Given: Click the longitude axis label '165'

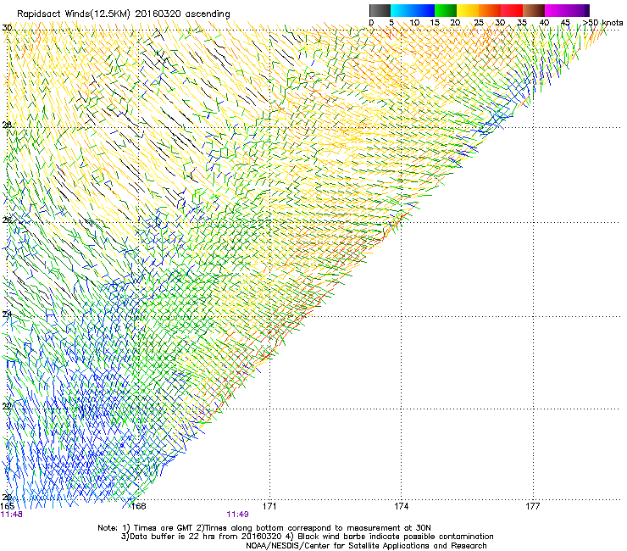Looking at the screenshot, I should coord(8,506).
